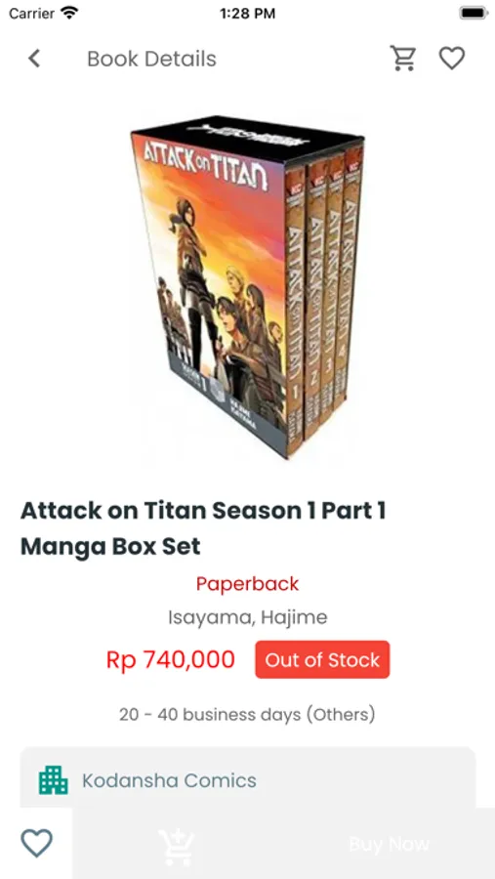Toggle wishlist heart in bottom bar
This screenshot has width=495, height=879.
click(36, 843)
